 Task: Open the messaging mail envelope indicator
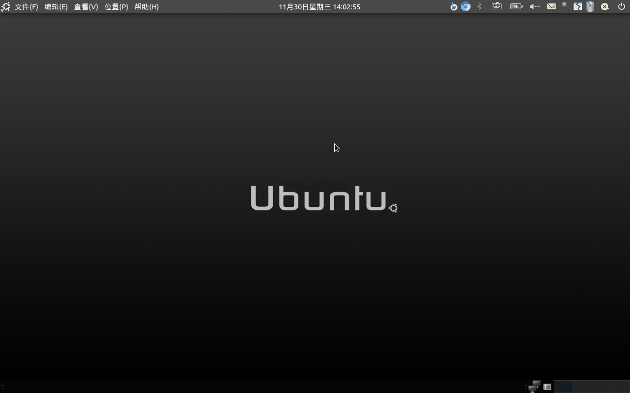(x=552, y=6)
